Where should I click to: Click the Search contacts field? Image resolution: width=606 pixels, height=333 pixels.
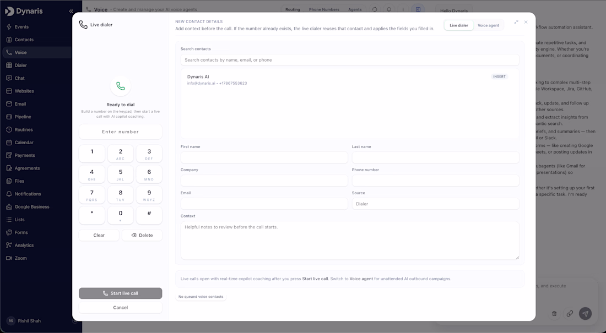[x=350, y=60]
